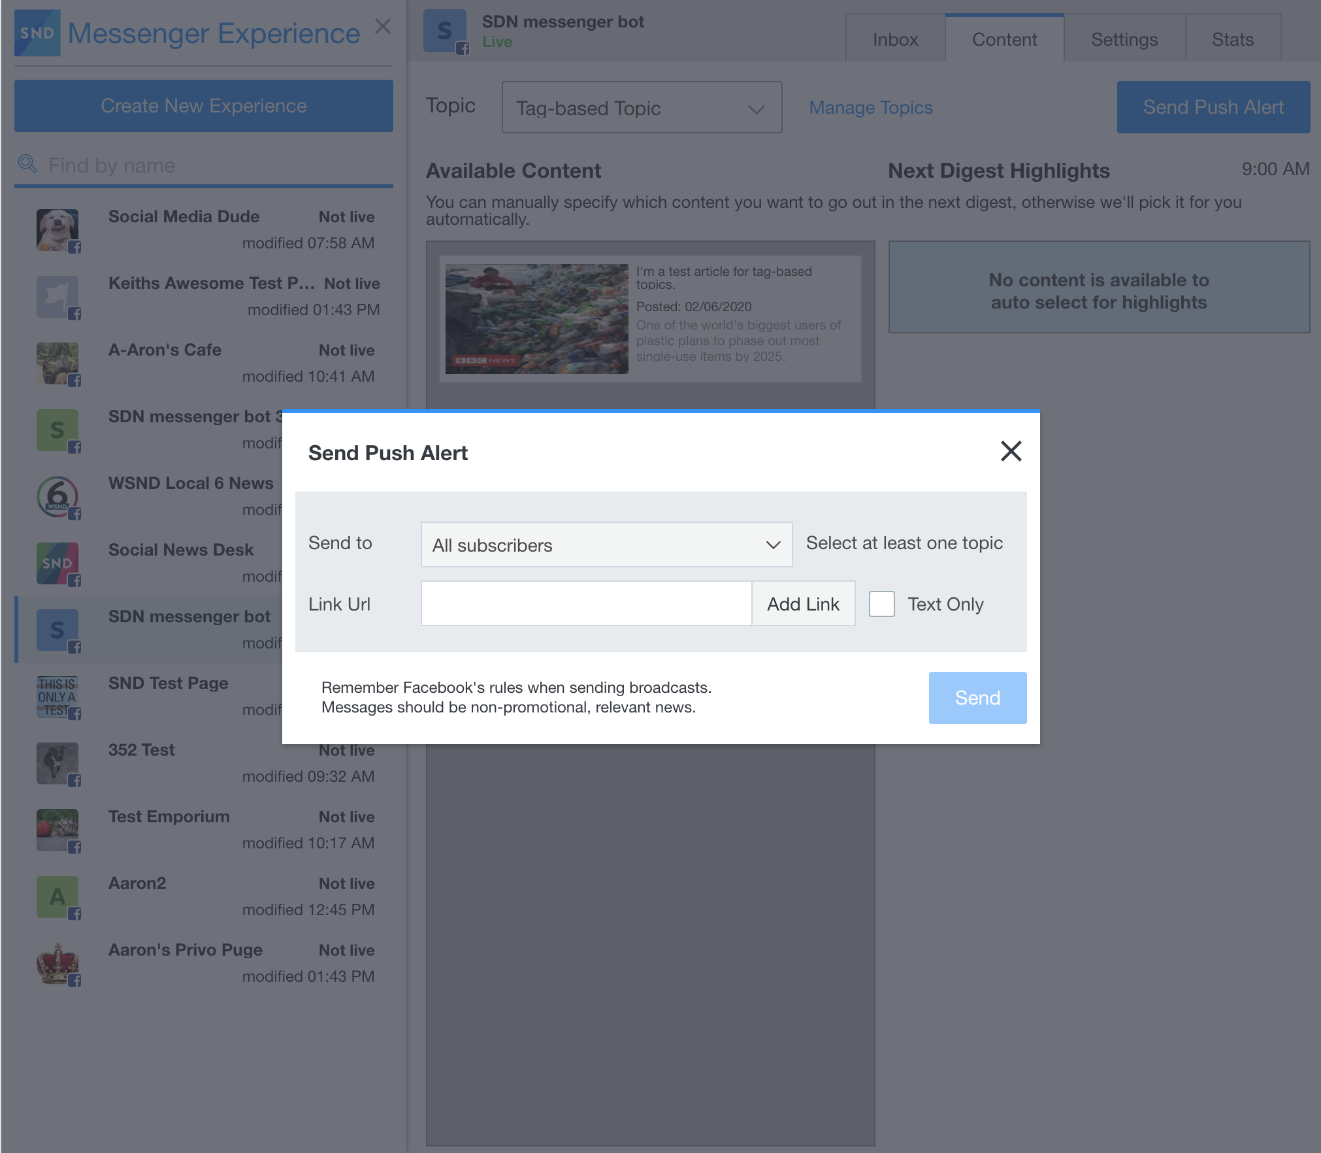The image size is (1321, 1153).
Task: Click the magnifier search icon
Action: coord(27,163)
